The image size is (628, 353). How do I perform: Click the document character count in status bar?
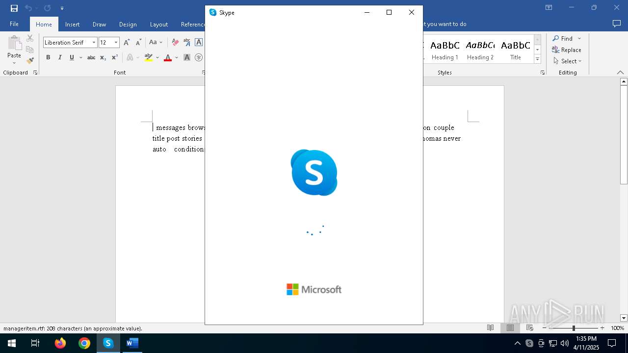coord(73,328)
